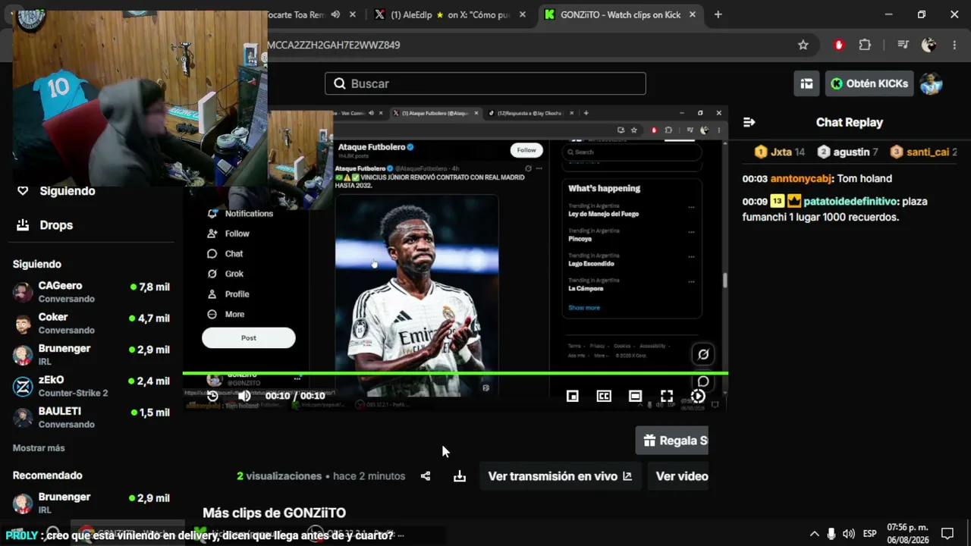
Task: Open Brunenger's channel under Siguiendo
Action: pyautogui.click(x=91, y=355)
